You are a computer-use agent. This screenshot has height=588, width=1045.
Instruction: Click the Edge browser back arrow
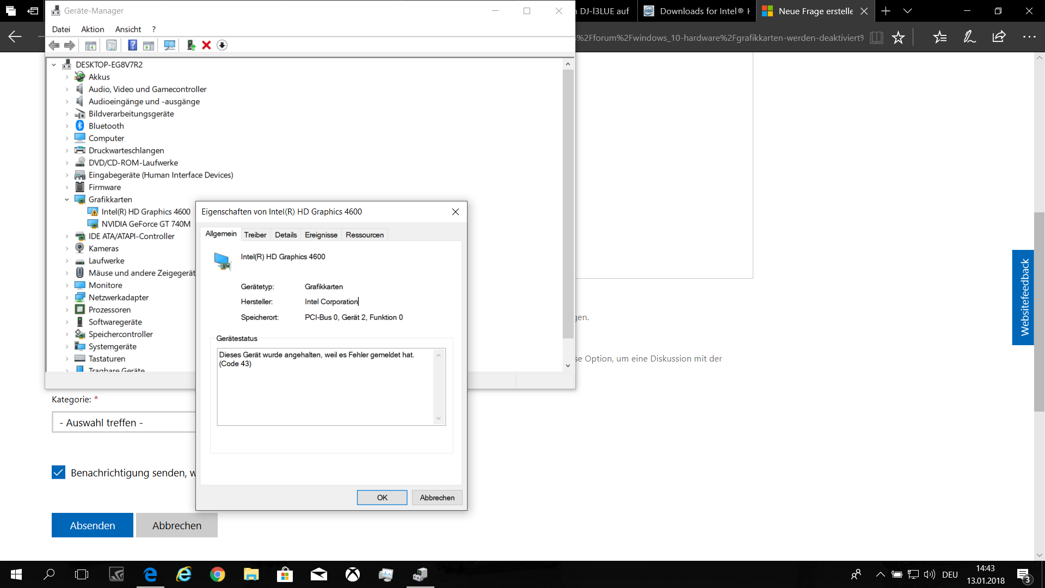click(x=15, y=37)
